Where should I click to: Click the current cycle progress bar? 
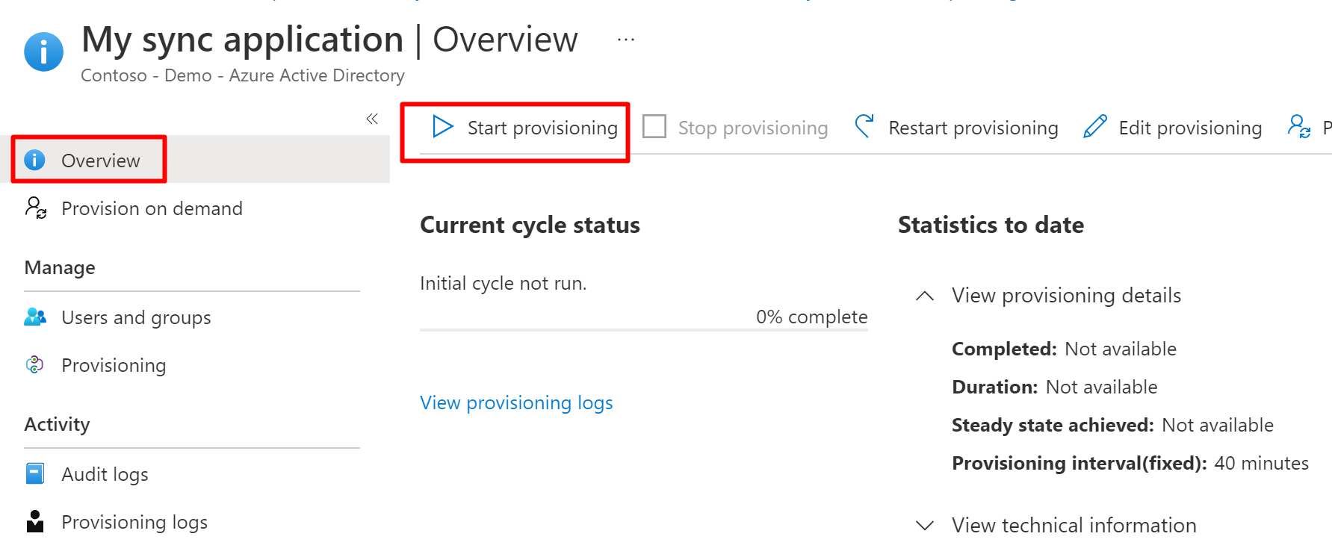(x=643, y=329)
